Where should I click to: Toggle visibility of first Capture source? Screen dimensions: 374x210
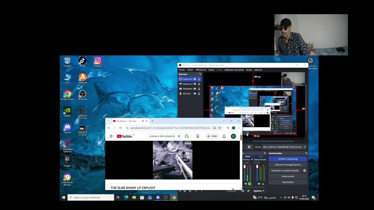[x=195, y=79]
